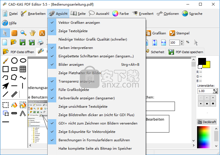Toggle 'Farben interpretieren'

pyautogui.click(x=97, y=48)
